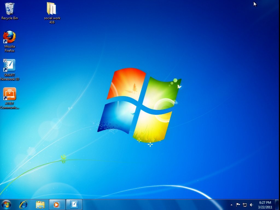Image resolution: width=280 pixels, height=210 pixels.
Task: Click the Show Desktop strip beside clock
Action: click(277, 205)
